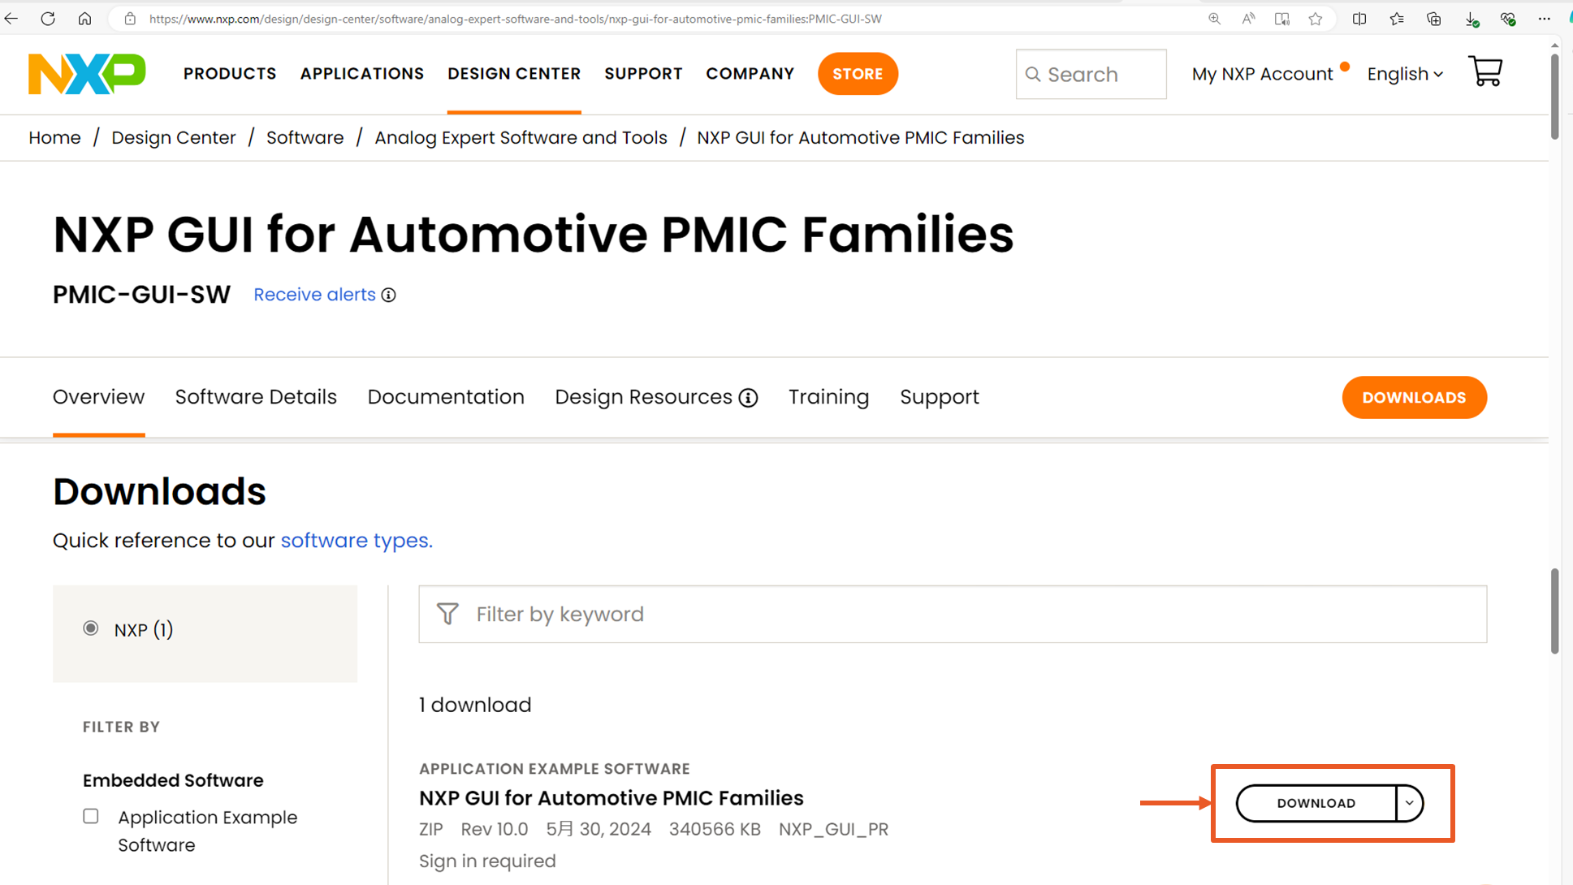Click the Filter by keyword field
The width and height of the screenshot is (1573, 885).
952,615
